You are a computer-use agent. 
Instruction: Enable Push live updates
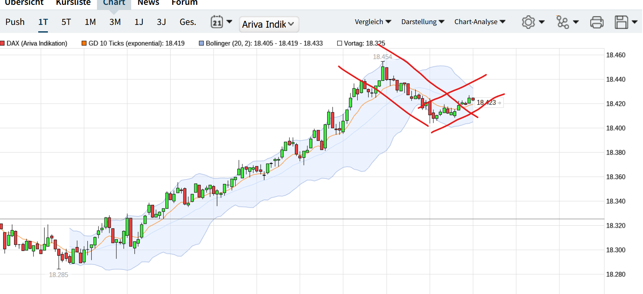(15, 22)
